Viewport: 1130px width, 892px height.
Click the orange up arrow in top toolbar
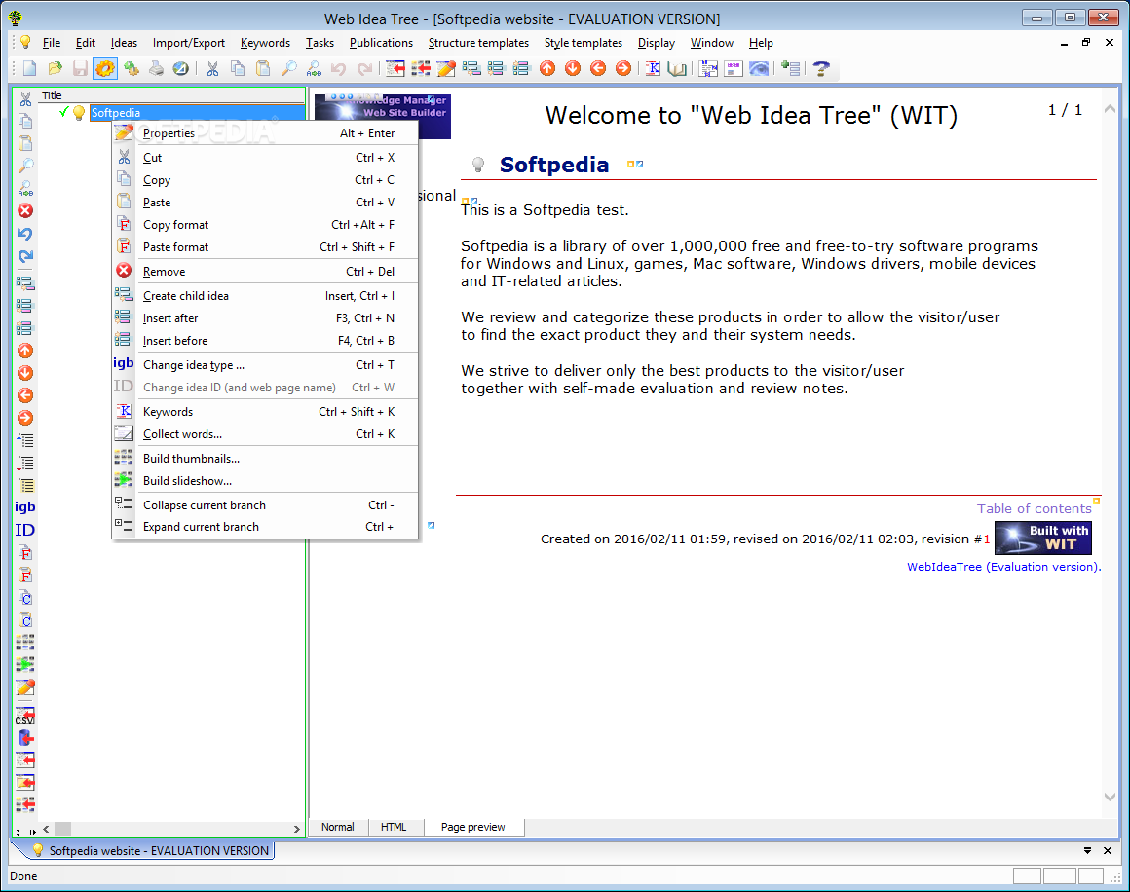(x=547, y=68)
